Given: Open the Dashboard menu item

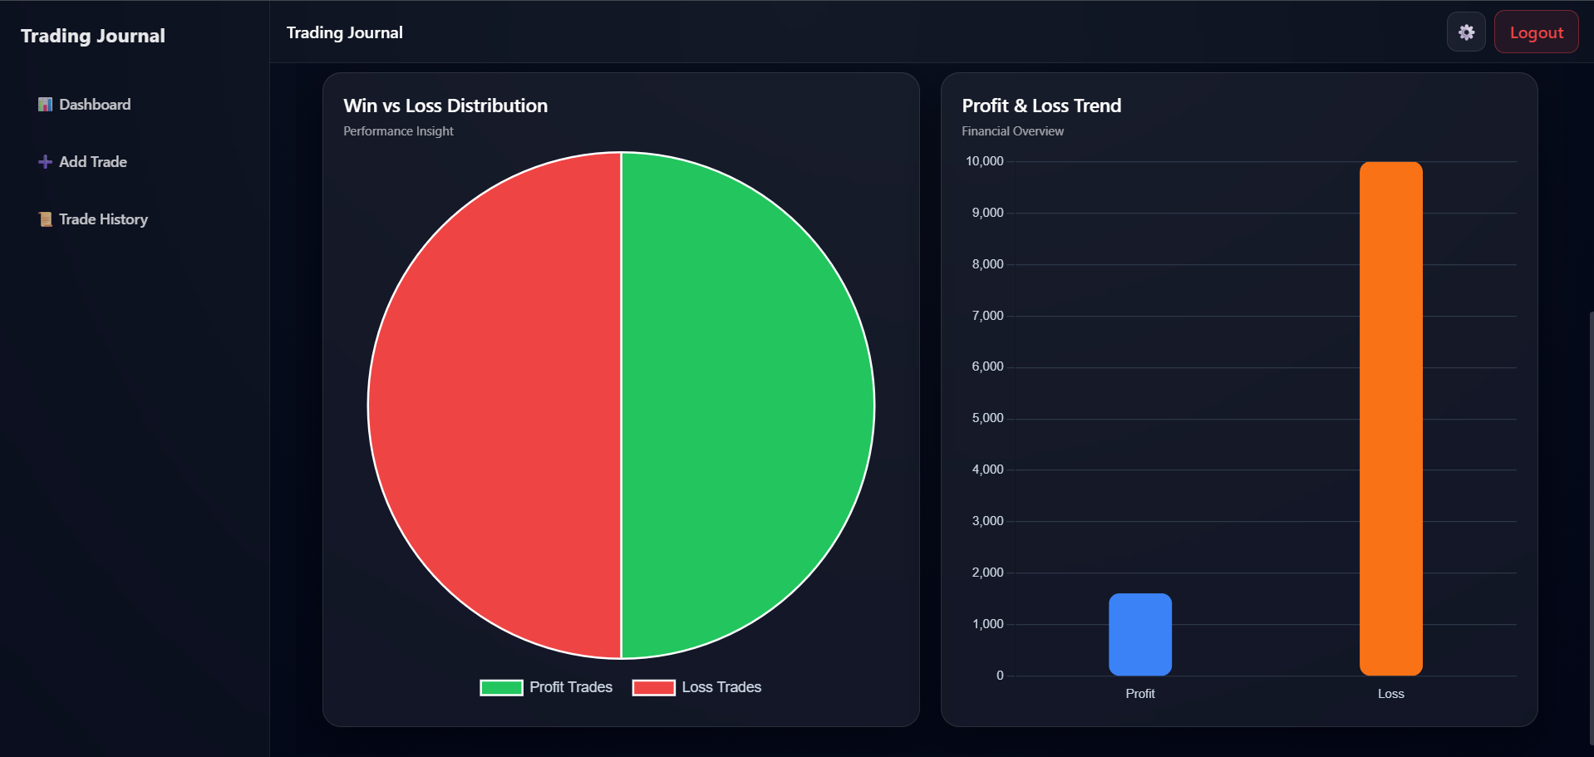Looking at the screenshot, I should [85, 105].
